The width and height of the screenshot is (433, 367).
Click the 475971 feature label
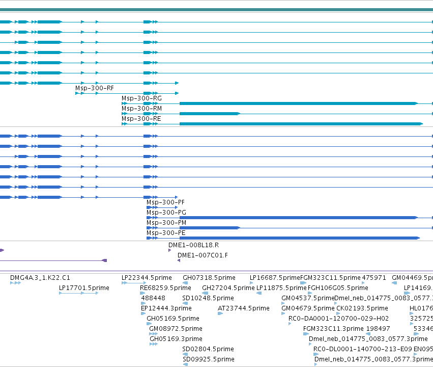click(x=374, y=278)
